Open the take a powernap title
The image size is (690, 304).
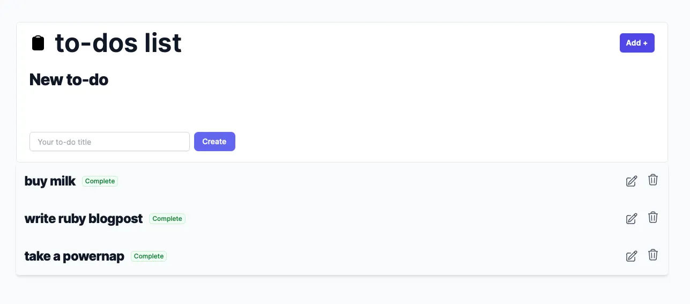point(75,256)
